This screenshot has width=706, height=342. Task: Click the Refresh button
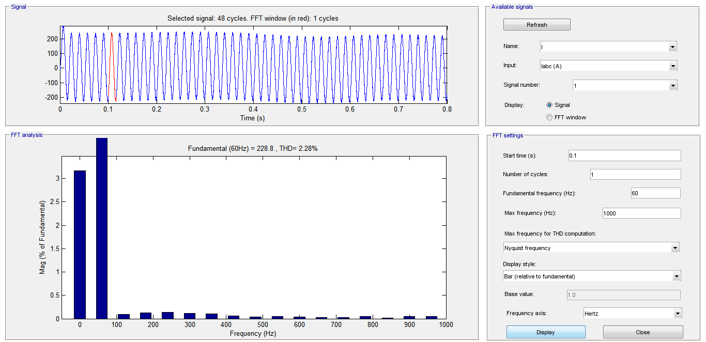pyautogui.click(x=536, y=25)
